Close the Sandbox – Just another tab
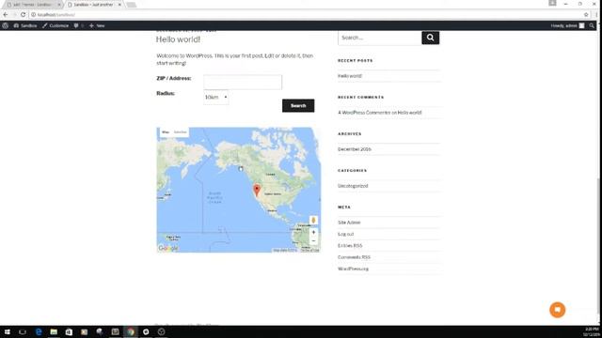This screenshot has width=602, height=338. 119,5
